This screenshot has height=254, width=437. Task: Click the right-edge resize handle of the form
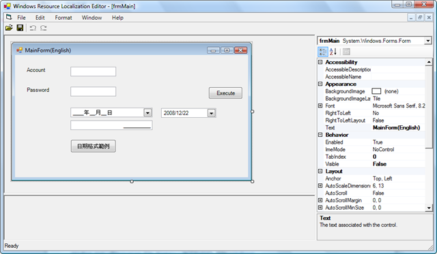click(252, 112)
